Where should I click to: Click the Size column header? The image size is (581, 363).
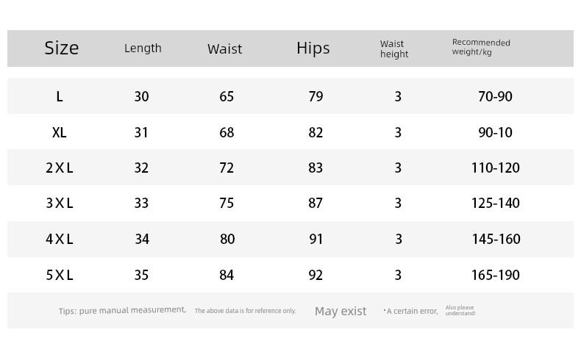coord(62,48)
